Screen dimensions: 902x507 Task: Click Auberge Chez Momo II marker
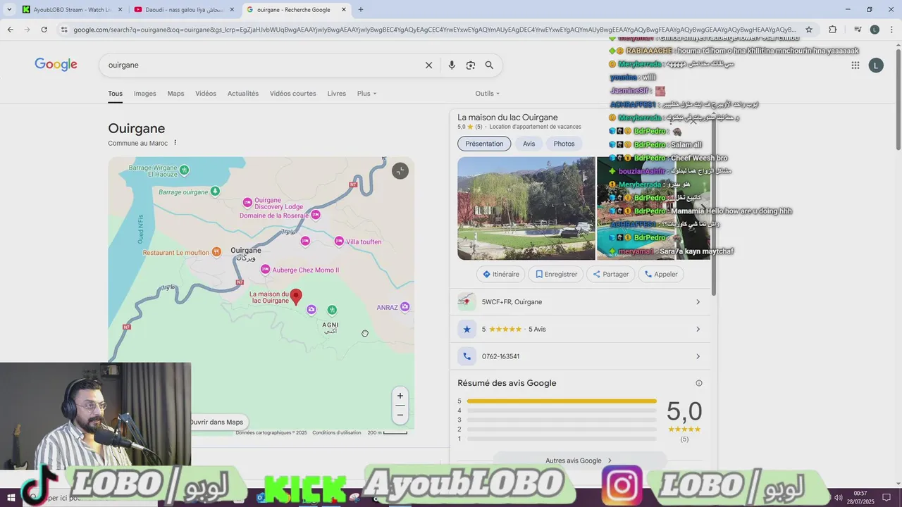click(265, 270)
